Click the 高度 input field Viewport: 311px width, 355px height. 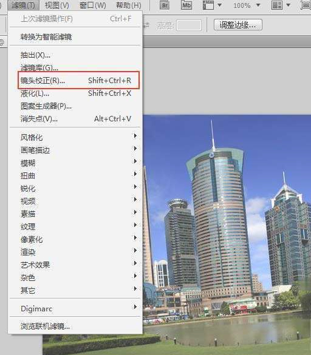[189, 25]
